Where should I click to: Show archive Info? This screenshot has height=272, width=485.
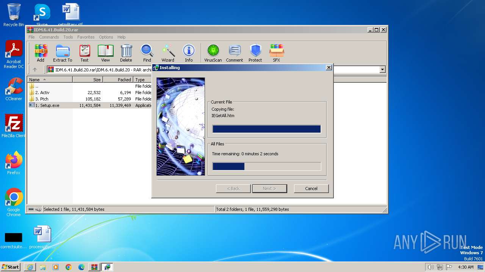coord(189,53)
